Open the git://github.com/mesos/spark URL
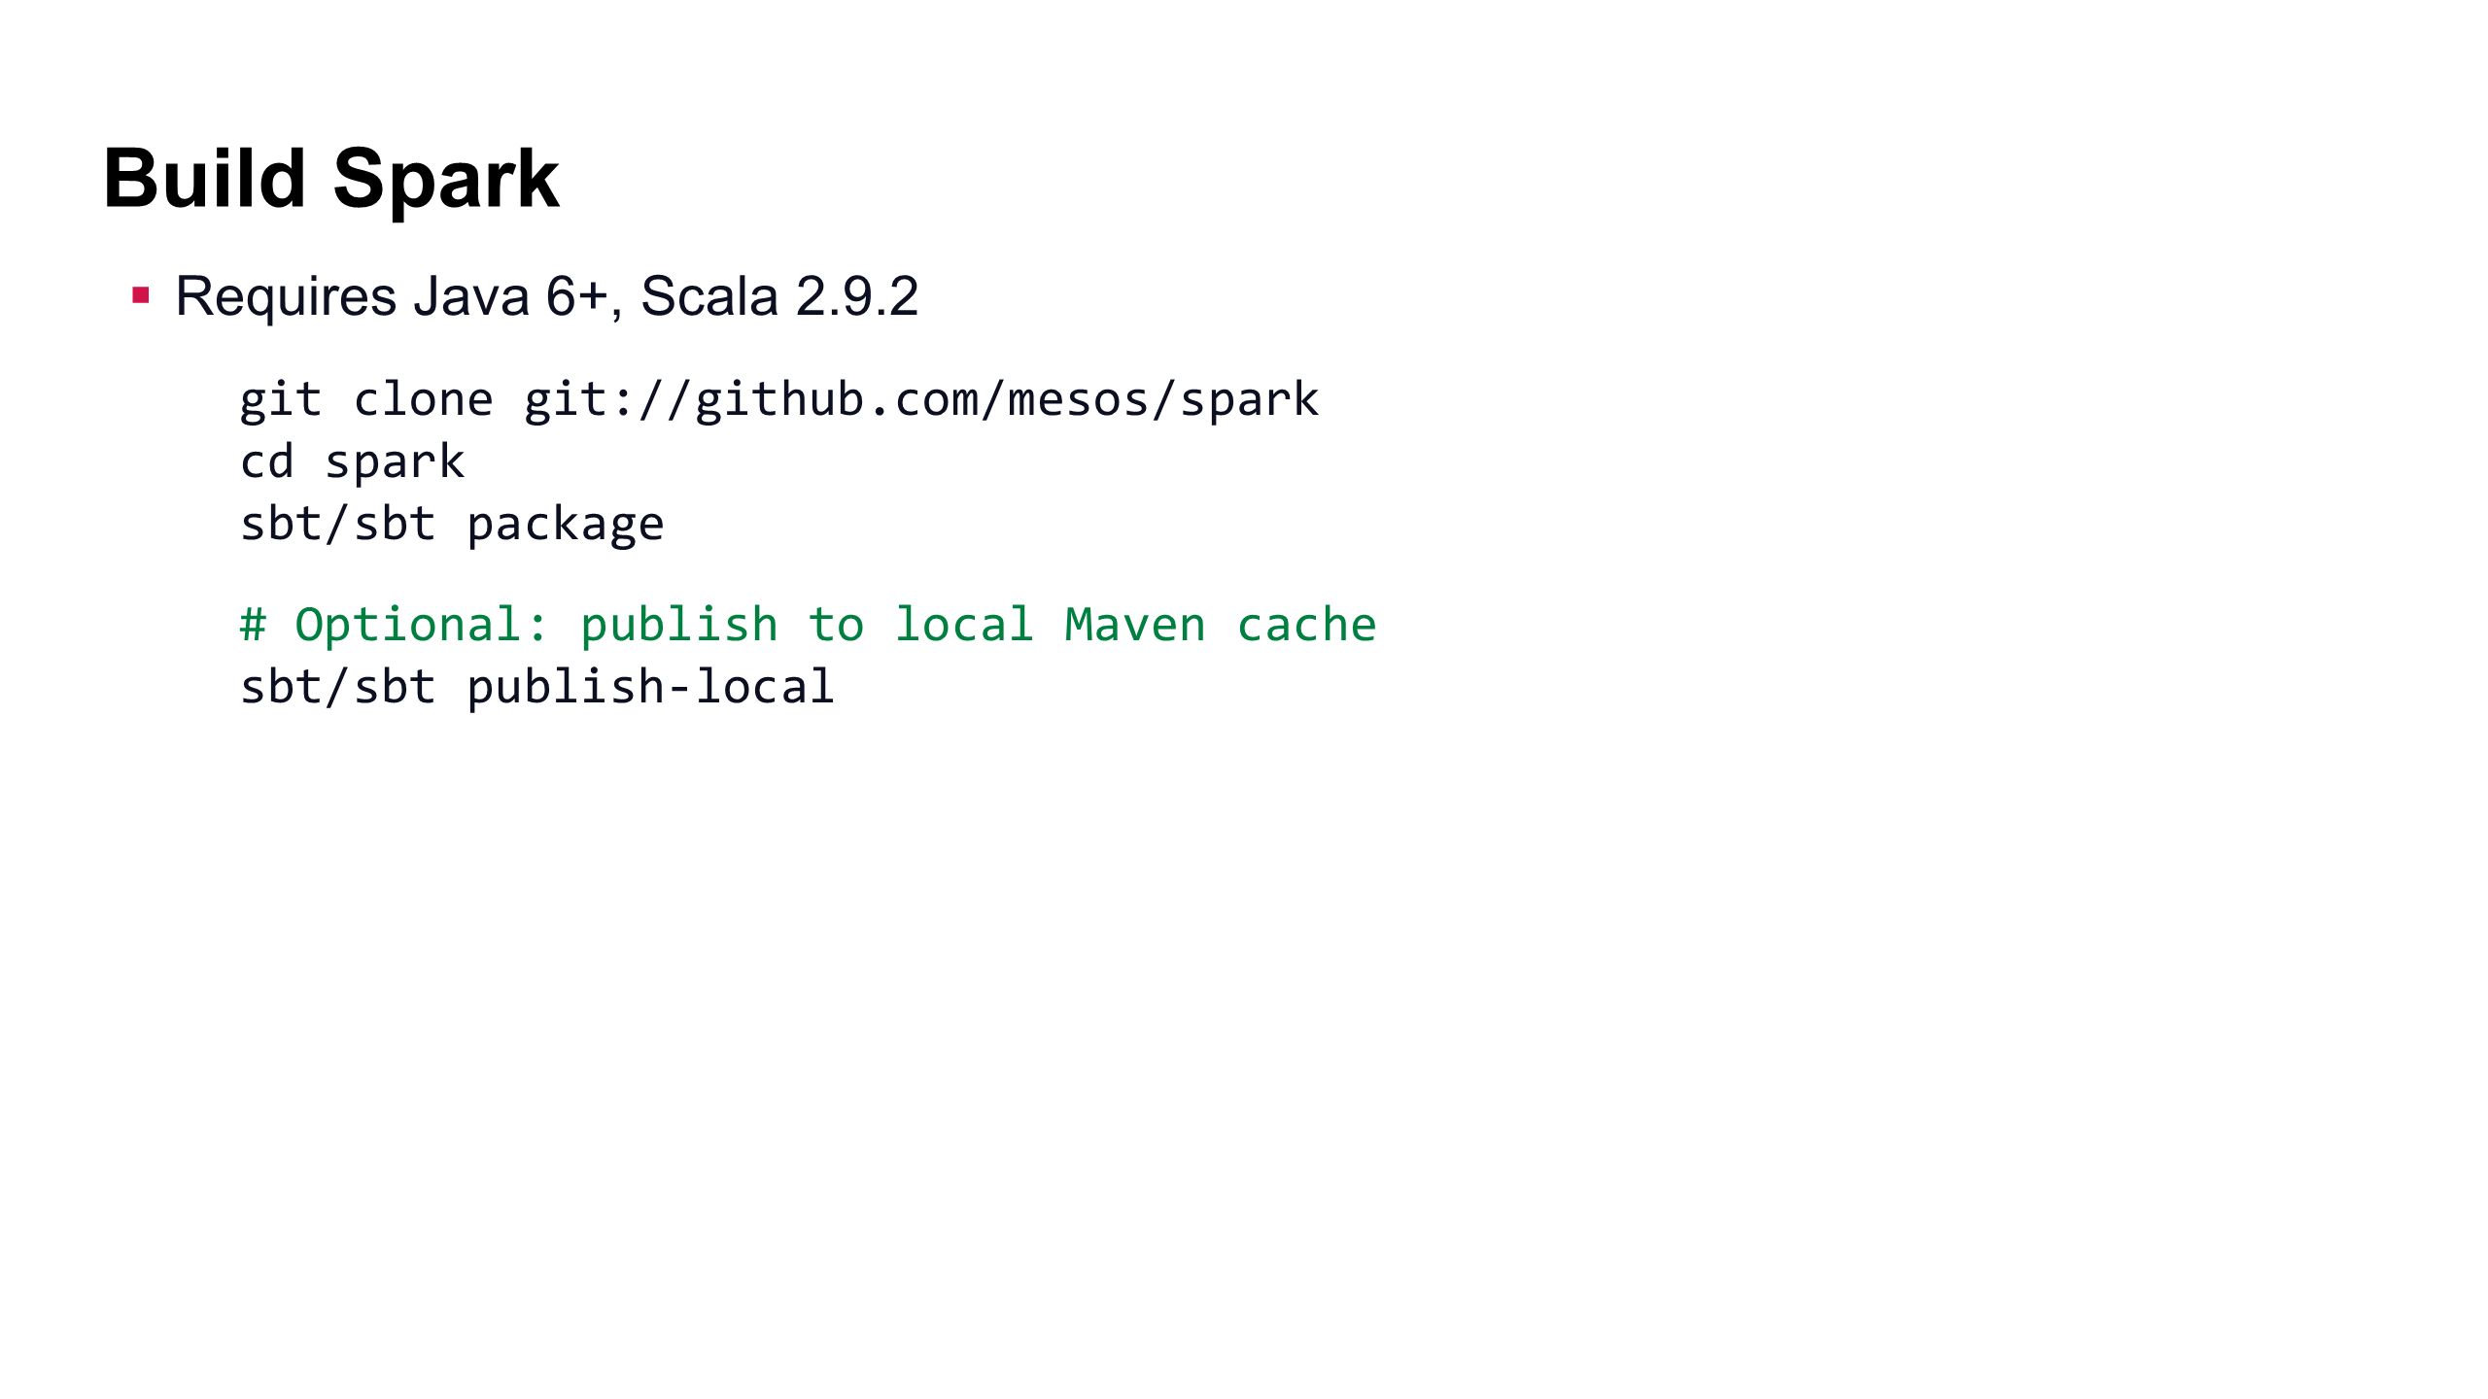This screenshot has height=1399, width=2488. [x=921, y=400]
